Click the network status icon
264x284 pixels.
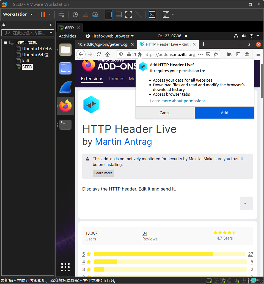236,36
